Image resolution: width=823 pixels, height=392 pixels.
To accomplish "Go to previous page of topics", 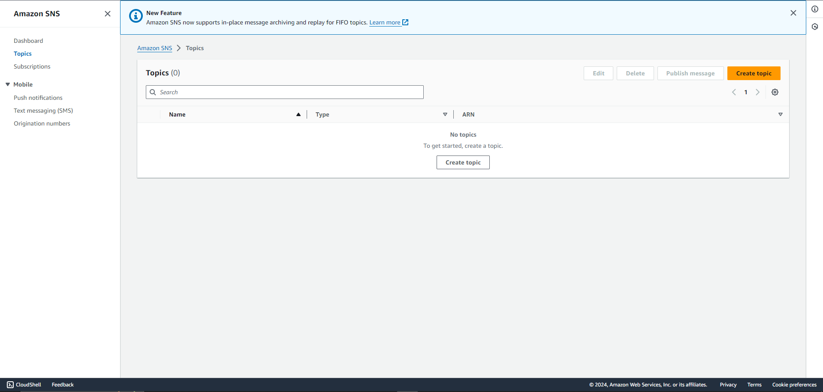I will [x=734, y=92].
